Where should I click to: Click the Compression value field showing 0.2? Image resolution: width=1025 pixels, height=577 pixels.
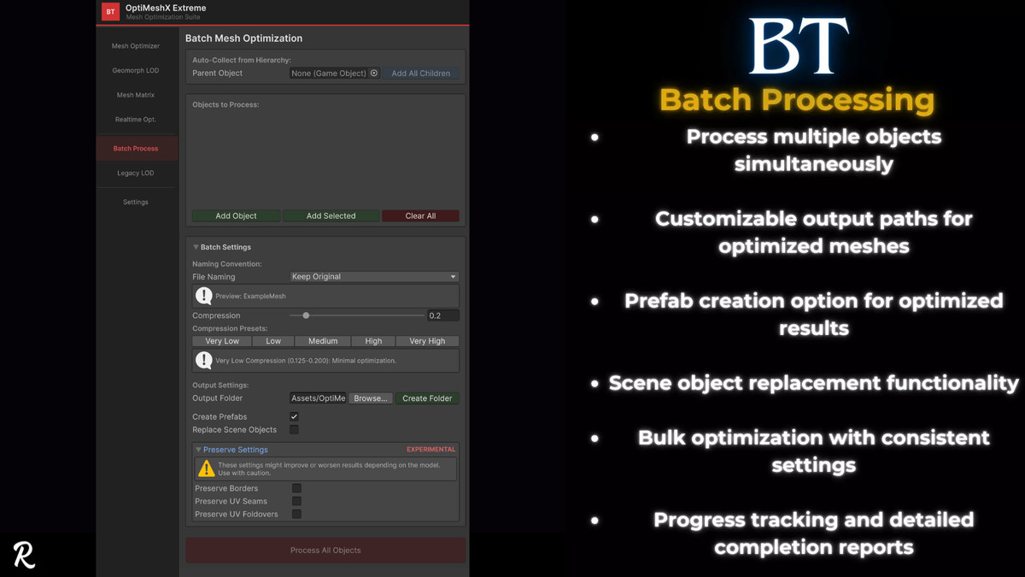point(443,315)
